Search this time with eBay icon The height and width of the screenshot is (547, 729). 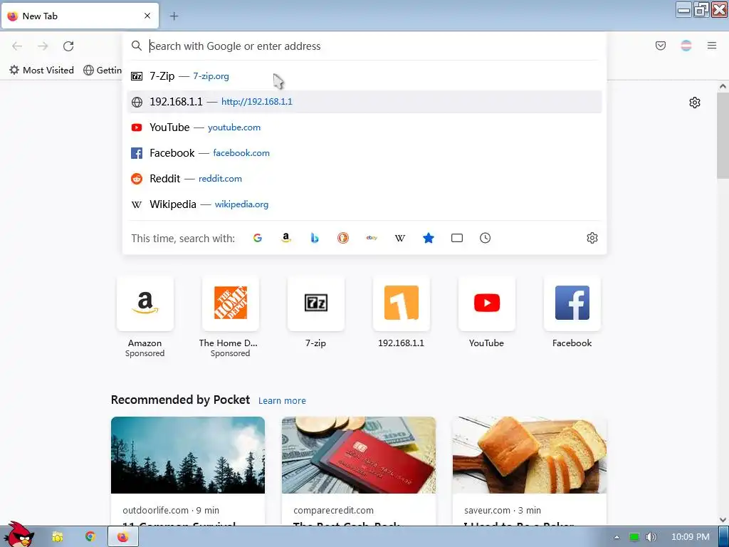tap(372, 238)
